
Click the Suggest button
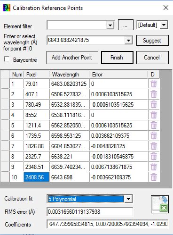coord(152,41)
